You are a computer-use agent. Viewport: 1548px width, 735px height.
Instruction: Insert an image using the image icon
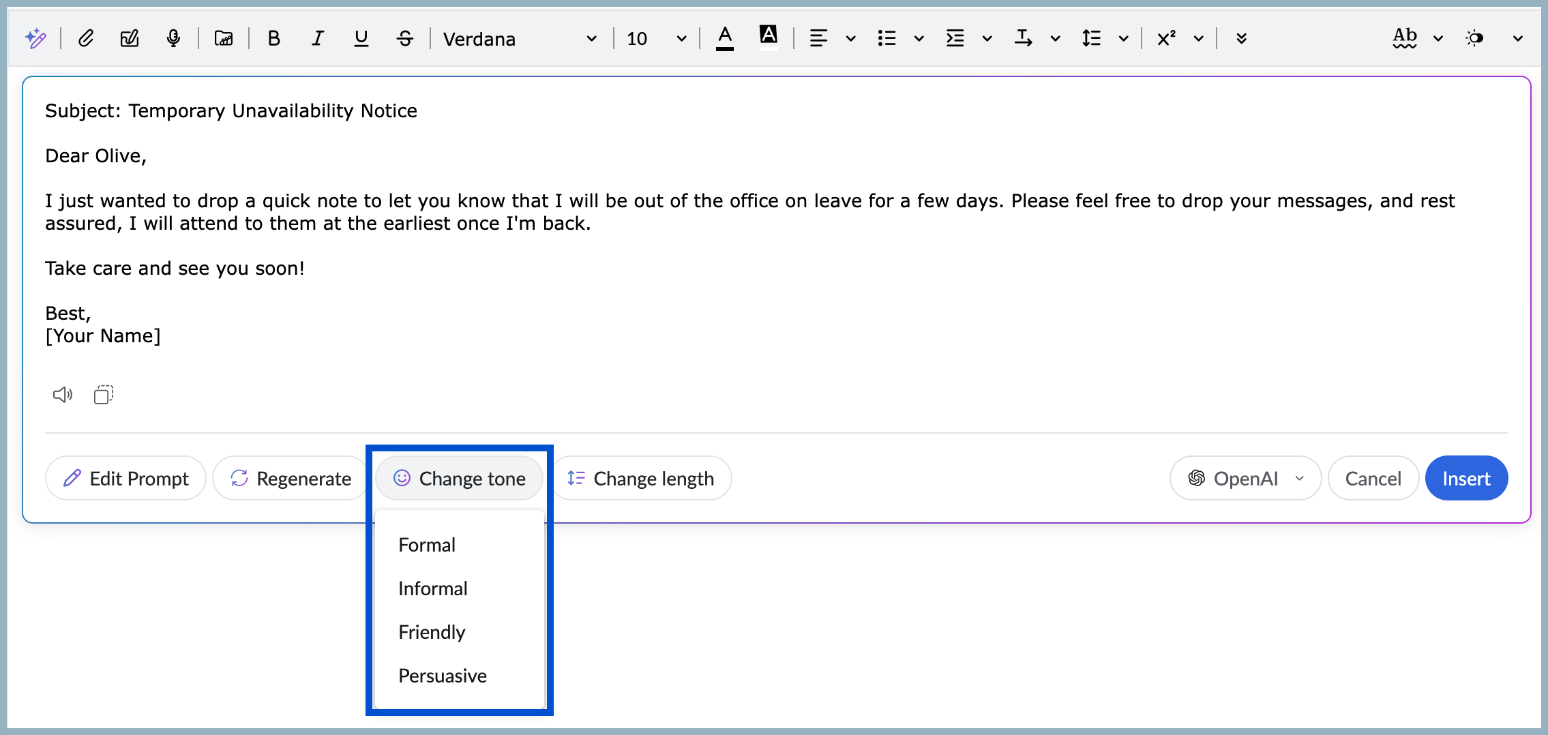(x=223, y=38)
